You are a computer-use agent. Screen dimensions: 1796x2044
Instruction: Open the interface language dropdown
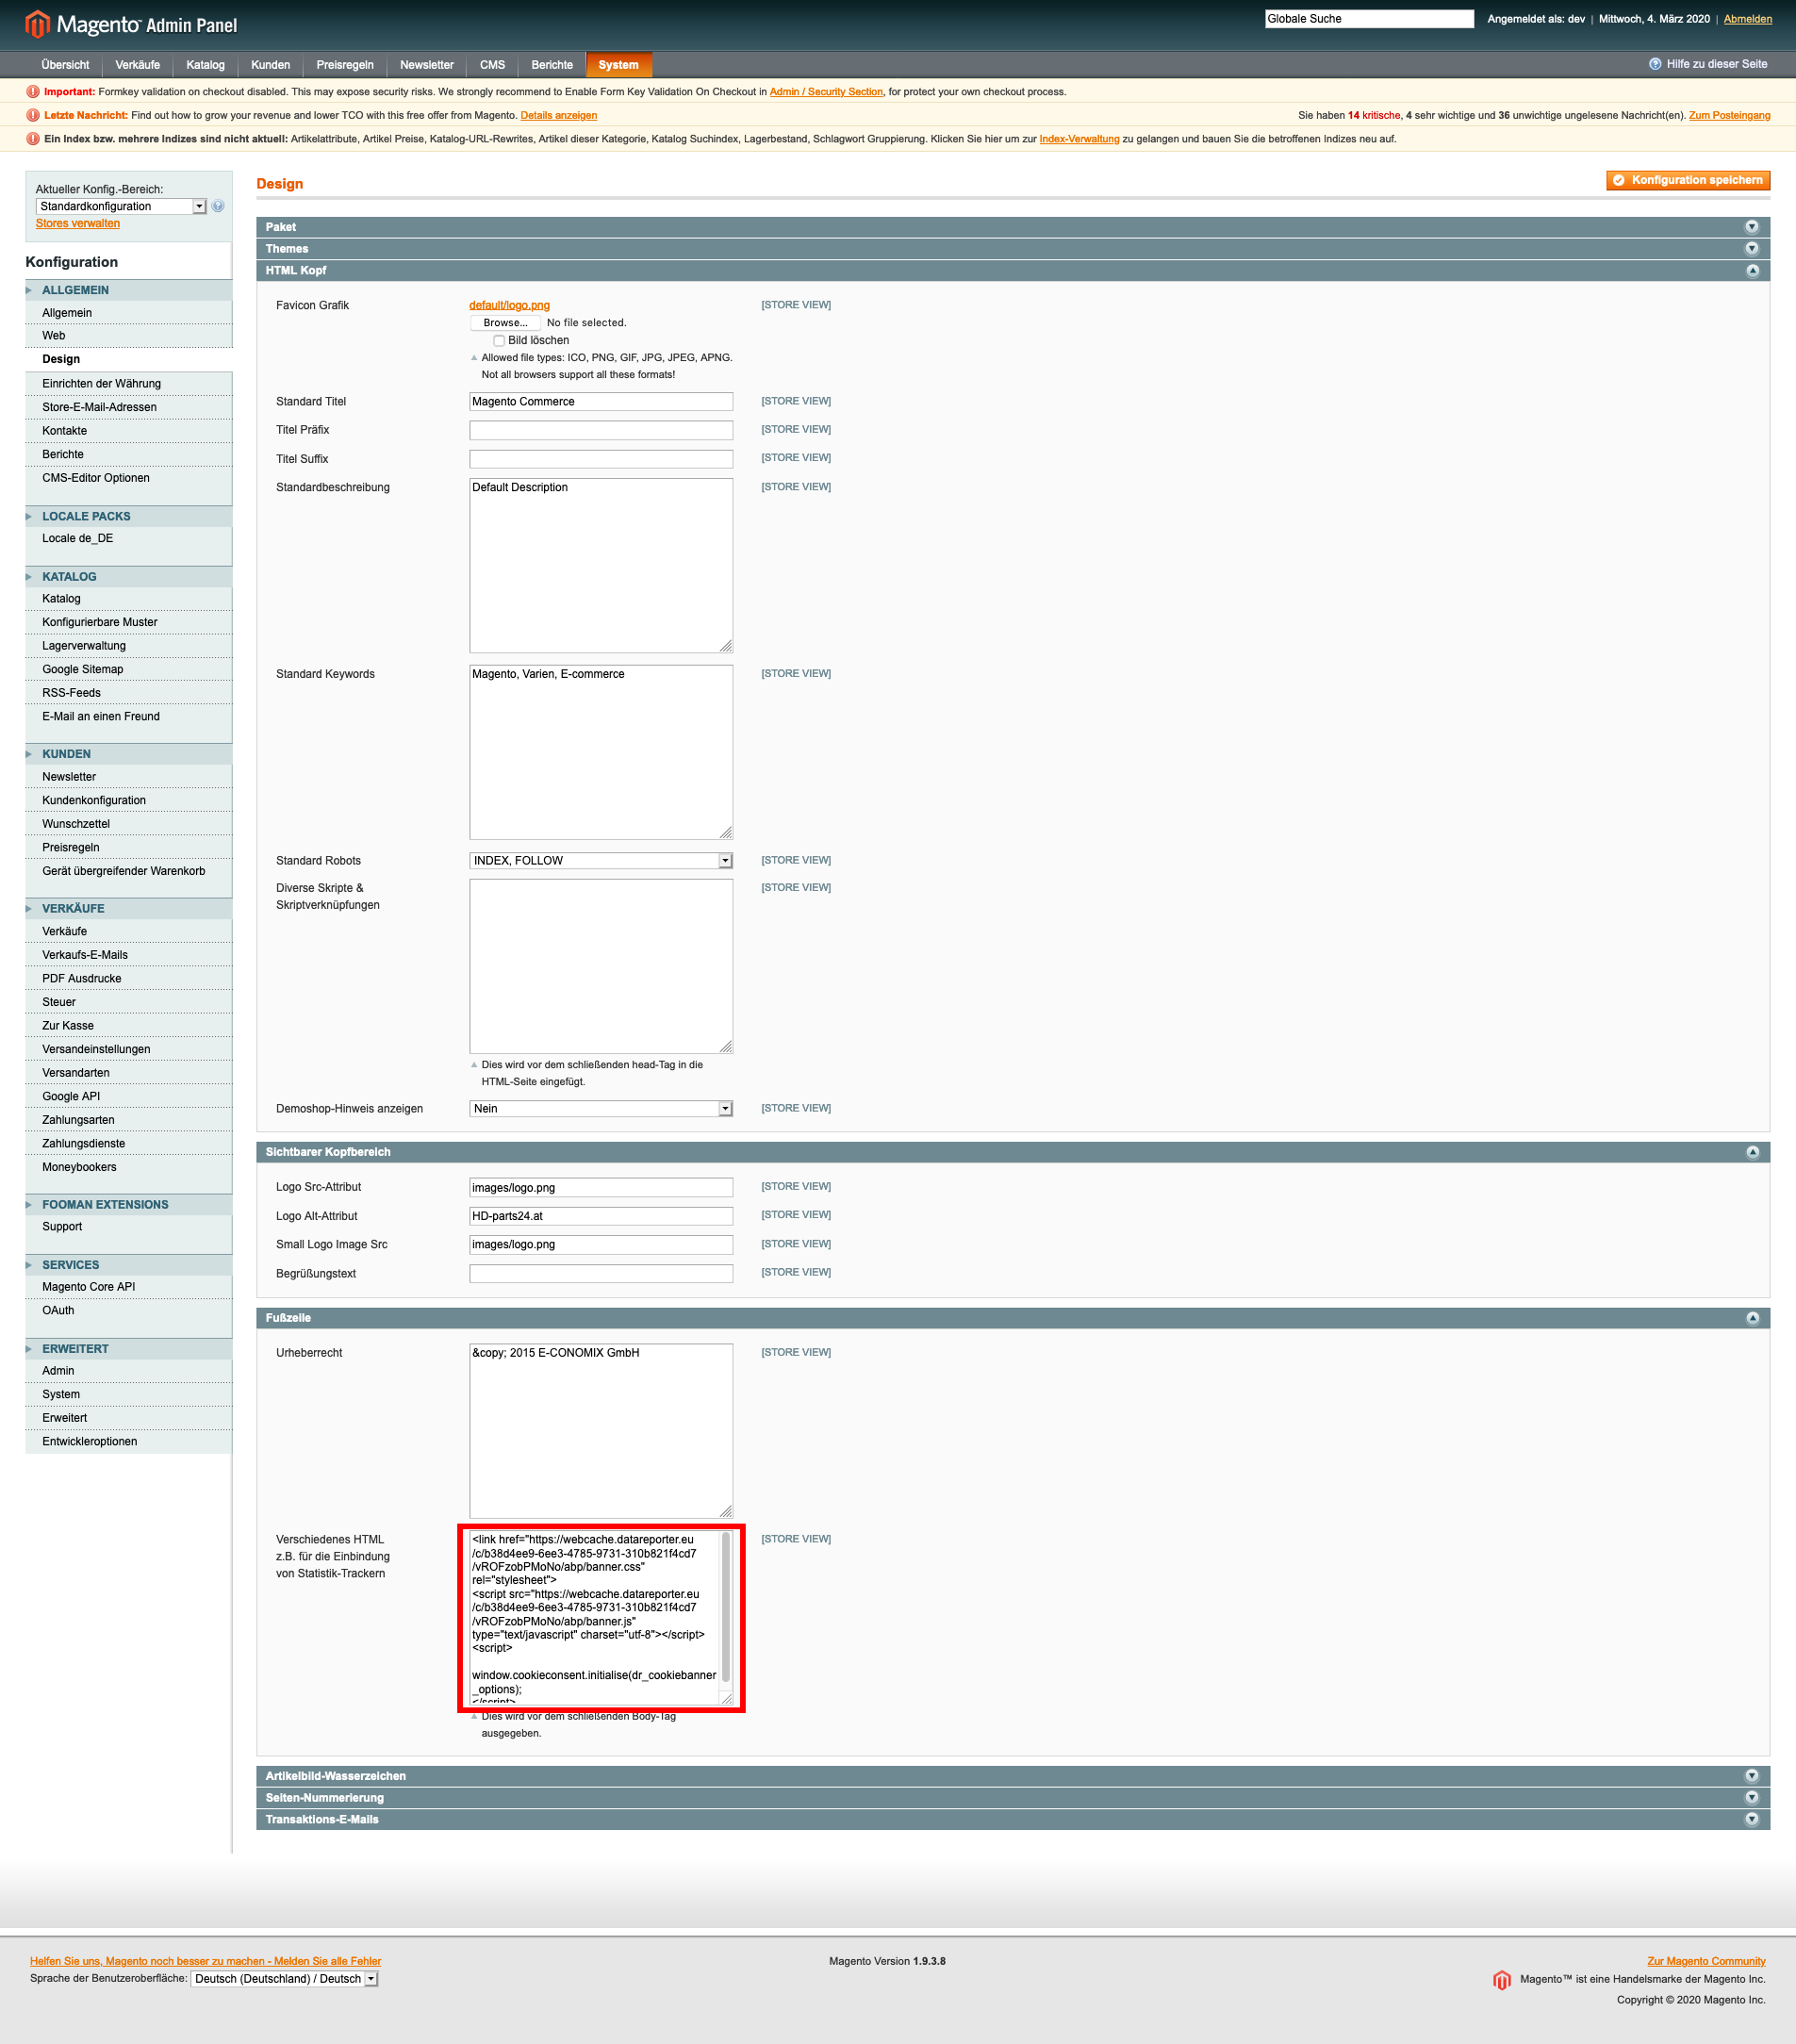[x=284, y=1978]
